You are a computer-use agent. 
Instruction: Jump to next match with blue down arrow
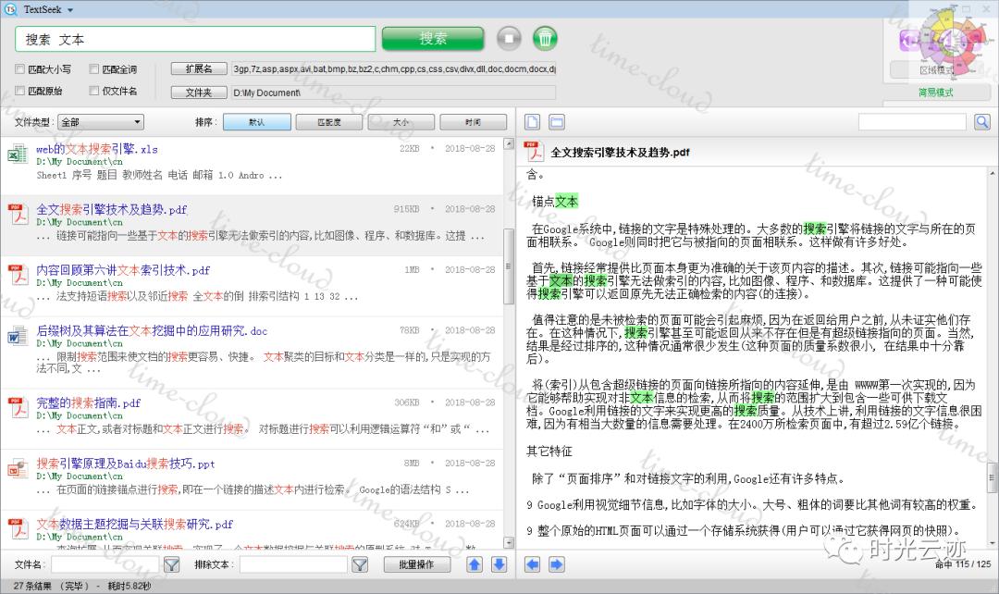point(499,564)
